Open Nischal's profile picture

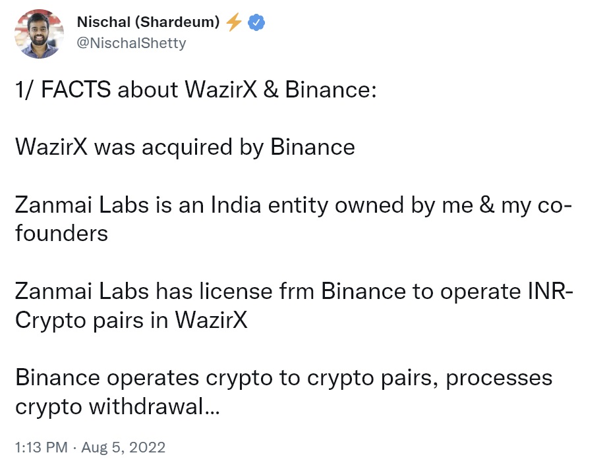[x=41, y=33]
